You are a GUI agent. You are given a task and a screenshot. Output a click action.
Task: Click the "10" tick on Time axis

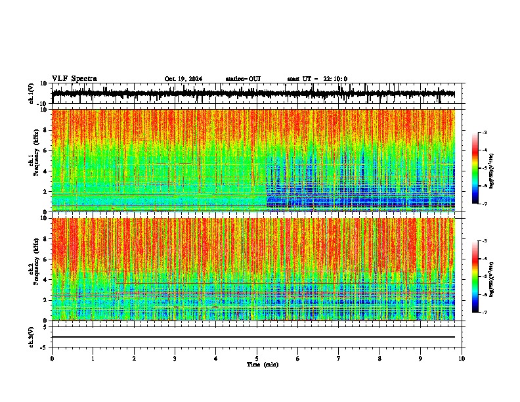[x=462, y=359]
